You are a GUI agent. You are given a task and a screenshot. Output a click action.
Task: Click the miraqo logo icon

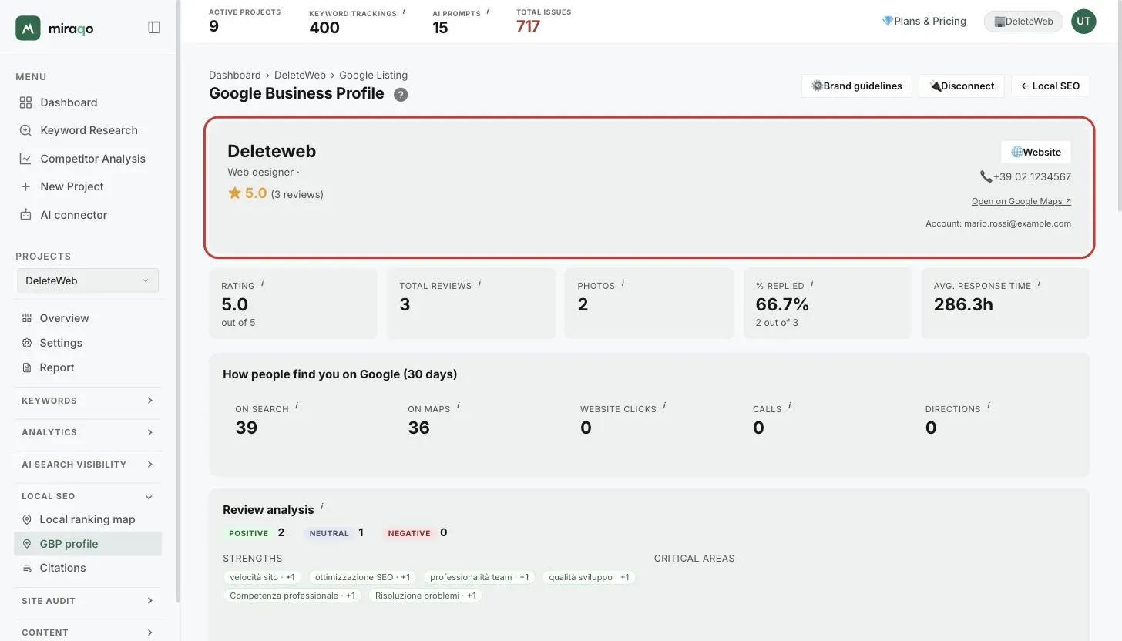pyautogui.click(x=28, y=28)
